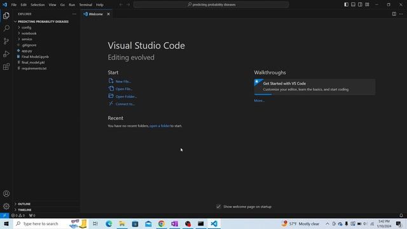Open notifications bell in status bar

pyautogui.click(x=401, y=216)
